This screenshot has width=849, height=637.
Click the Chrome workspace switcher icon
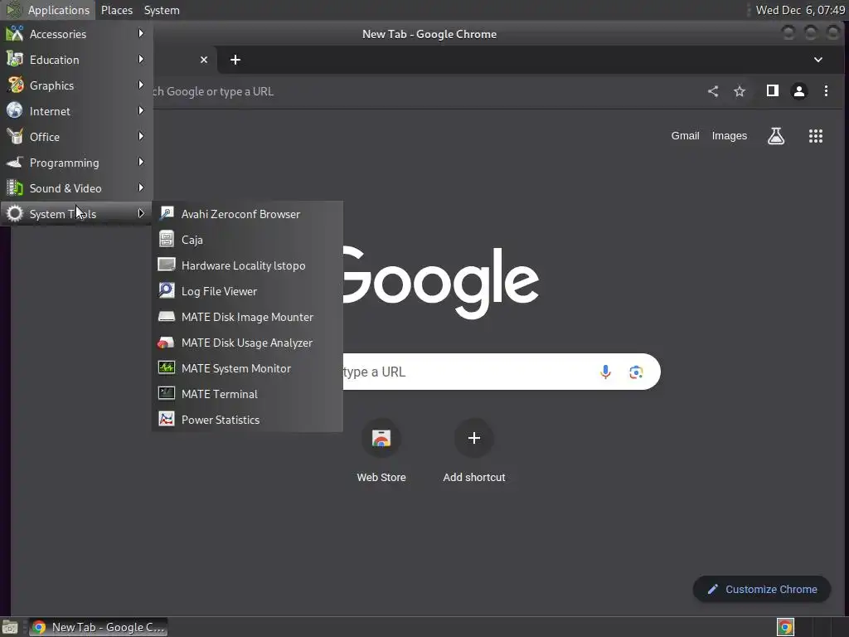pos(785,627)
